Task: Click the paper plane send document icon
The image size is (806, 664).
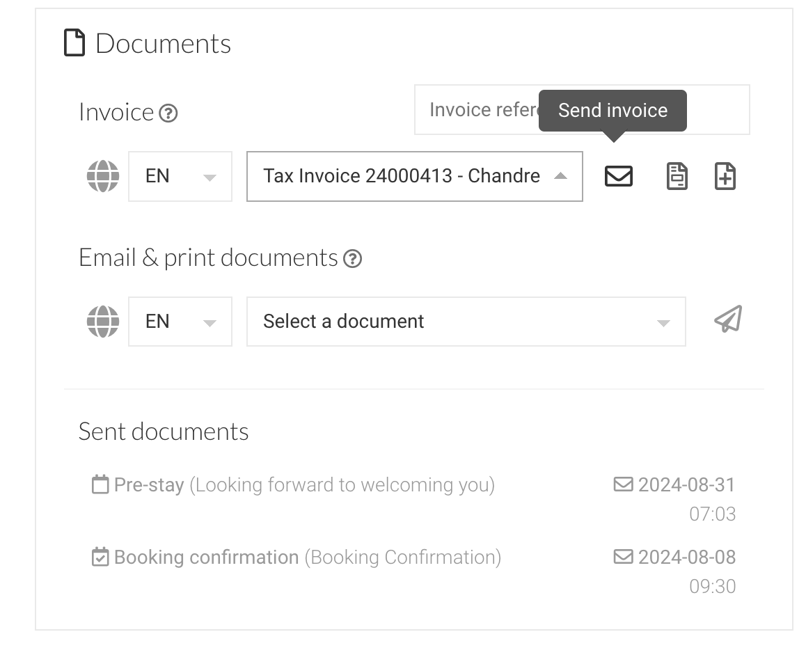Action: pos(728,319)
